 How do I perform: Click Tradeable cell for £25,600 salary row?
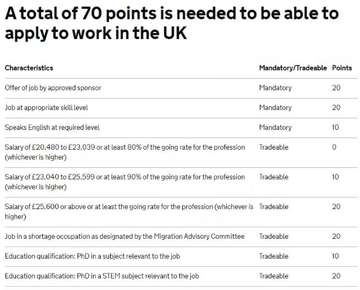tap(274, 207)
